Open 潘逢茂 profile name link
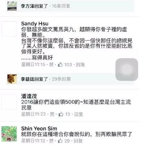Image resolution: width=142 pixels, height=145 pixels. [29, 96]
